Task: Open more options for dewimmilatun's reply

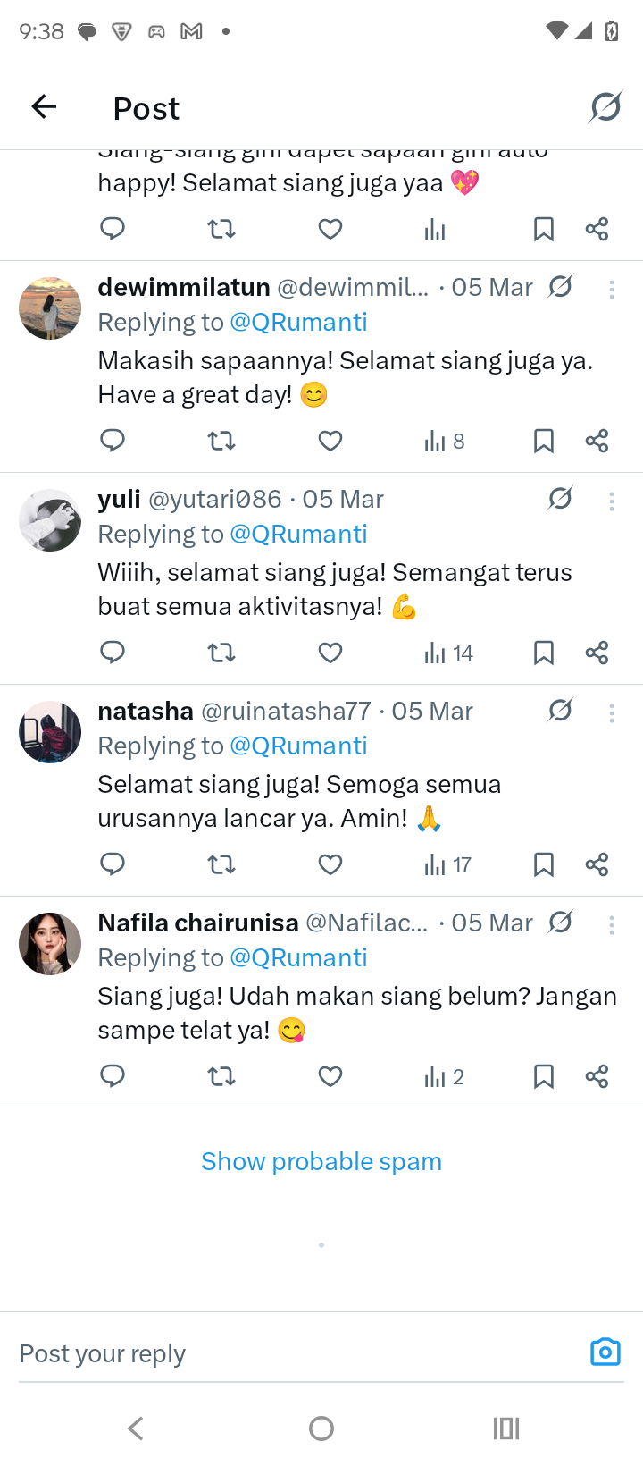Action: 612,289
